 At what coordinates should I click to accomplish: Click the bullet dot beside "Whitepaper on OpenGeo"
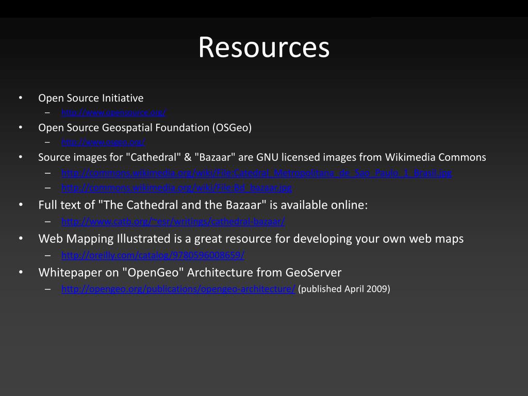[21, 272]
